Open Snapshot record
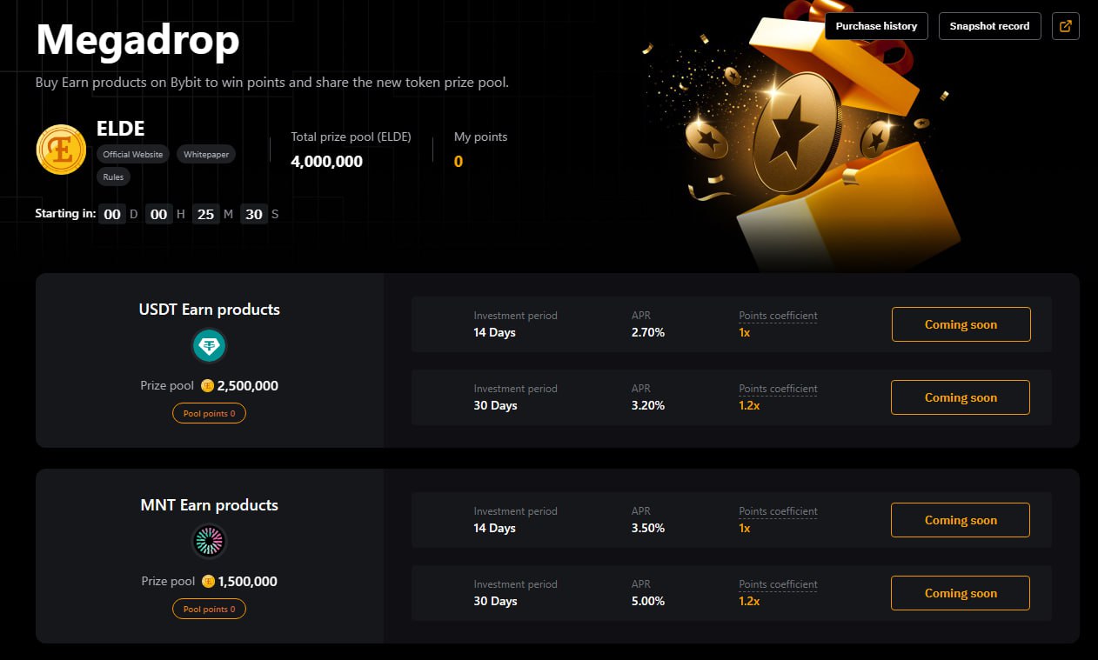 [x=989, y=26]
